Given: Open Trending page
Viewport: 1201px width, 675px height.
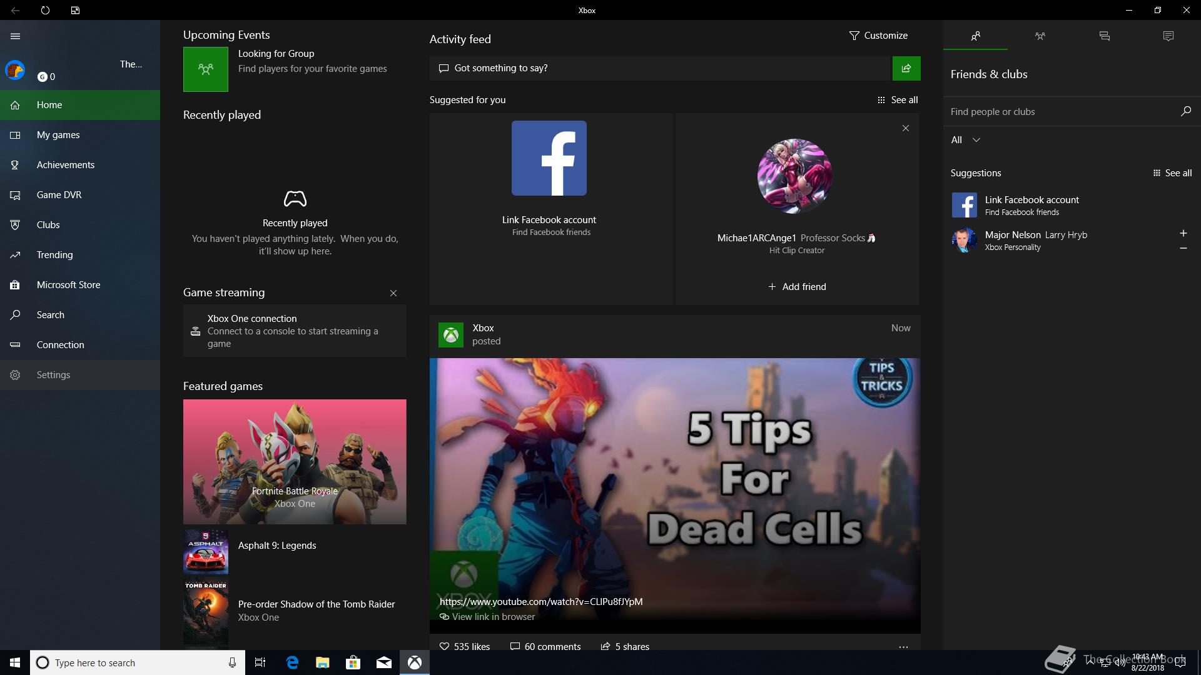Looking at the screenshot, I should [80, 255].
